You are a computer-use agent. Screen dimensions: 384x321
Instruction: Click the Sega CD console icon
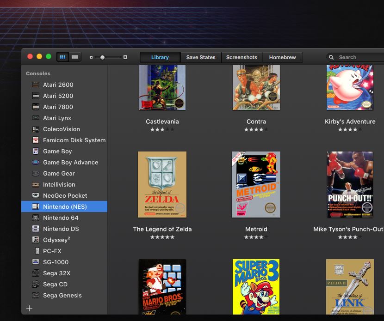36,284
